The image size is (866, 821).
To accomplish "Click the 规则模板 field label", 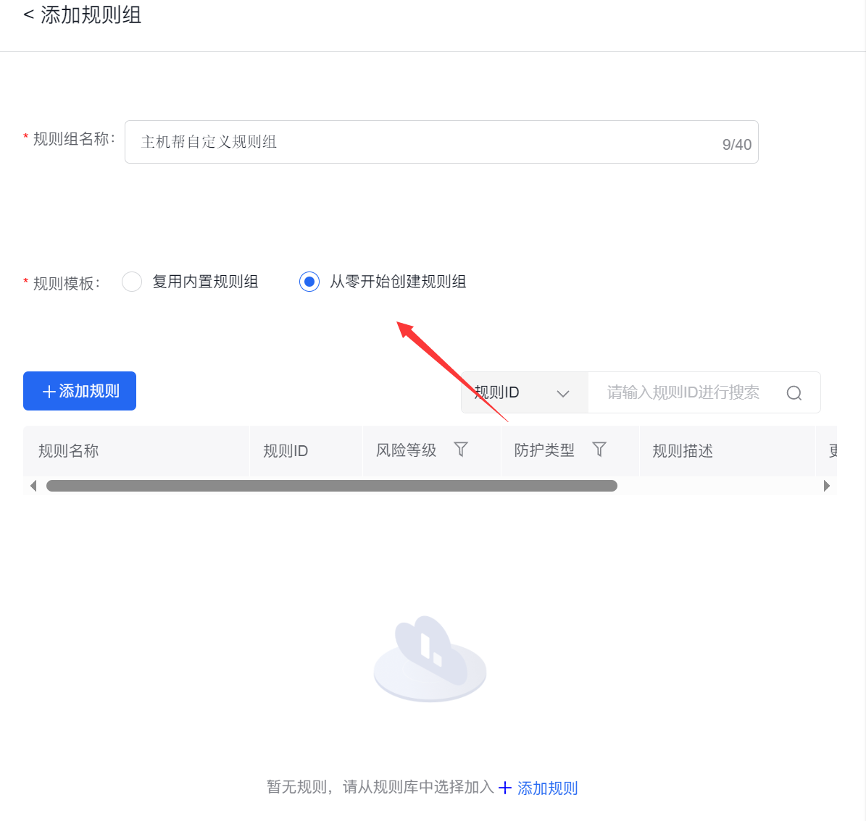I will (66, 283).
